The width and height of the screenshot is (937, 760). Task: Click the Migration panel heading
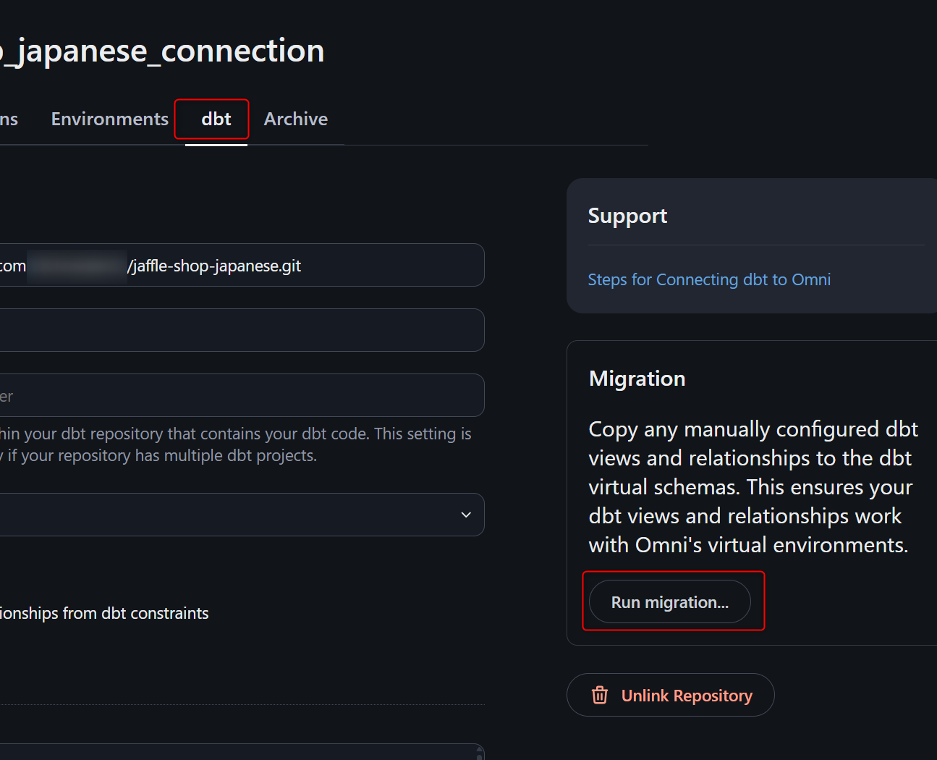click(x=637, y=379)
